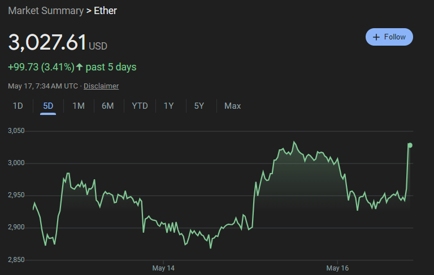Click the latest price dot on chart
The width and height of the screenshot is (434, 275).
pyautogui.click(x=410, y=145)
